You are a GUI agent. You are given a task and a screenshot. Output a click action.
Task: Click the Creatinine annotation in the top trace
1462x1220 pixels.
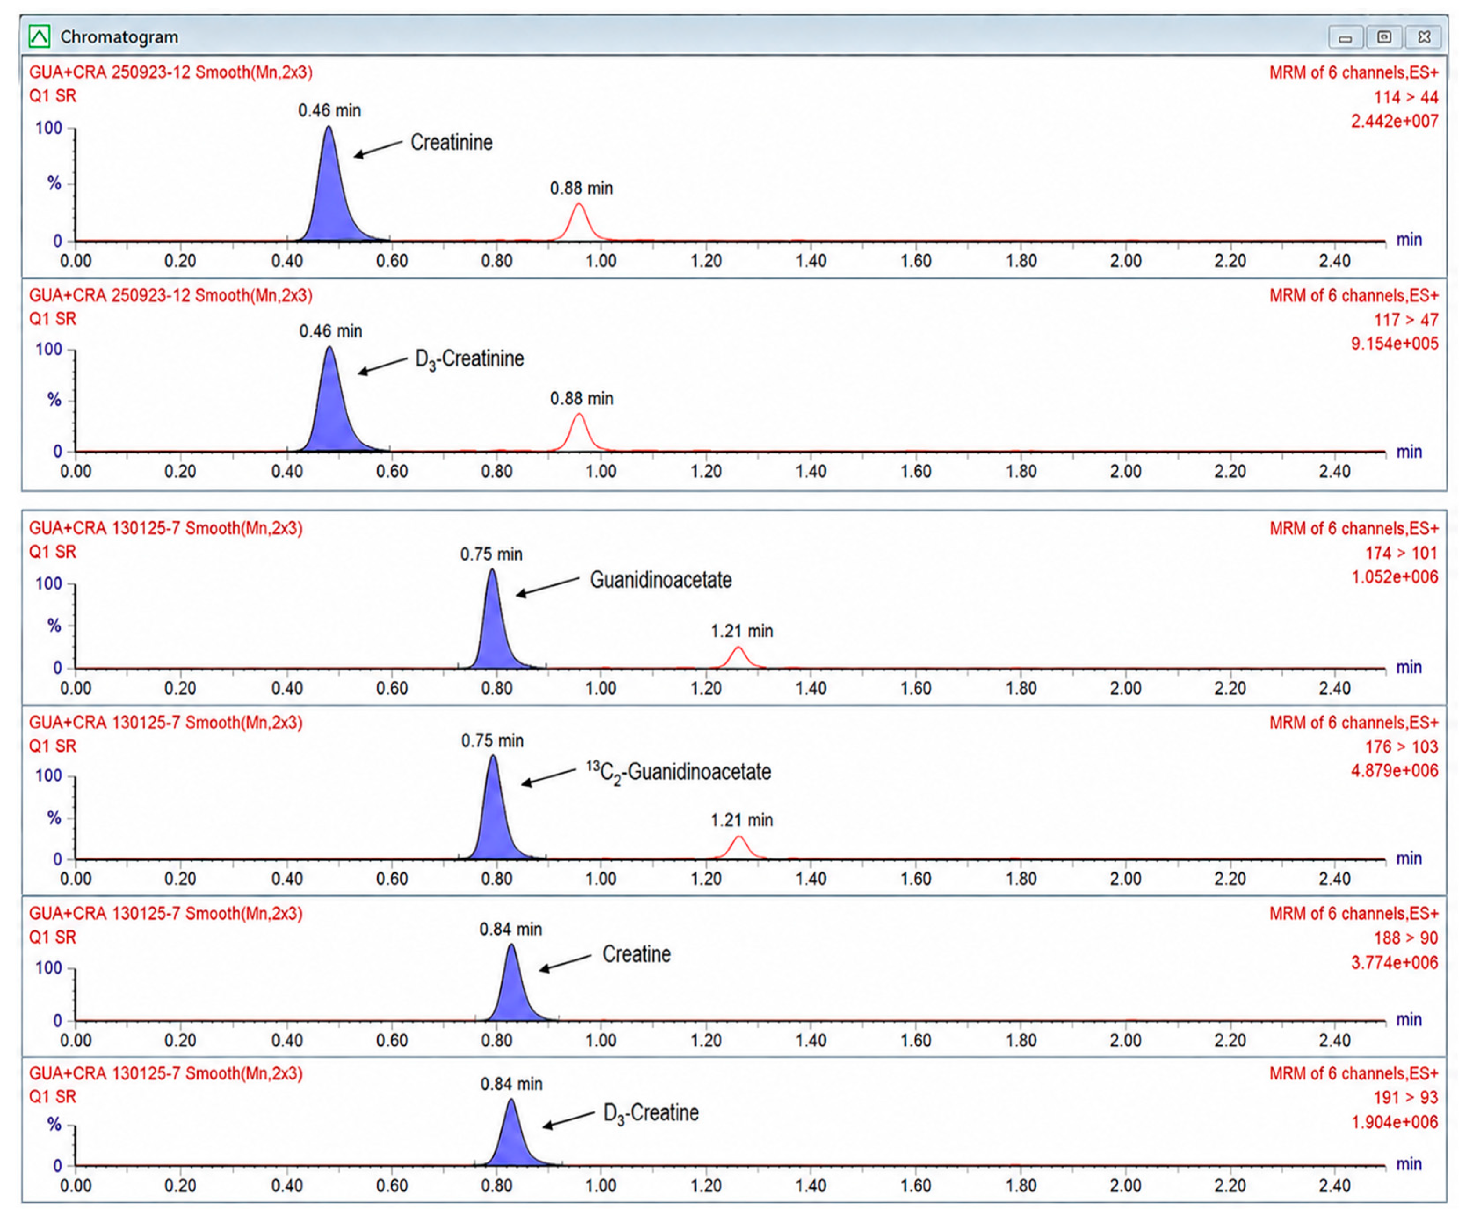[451, 142]
